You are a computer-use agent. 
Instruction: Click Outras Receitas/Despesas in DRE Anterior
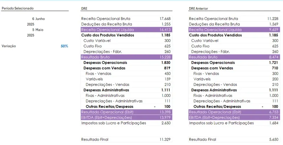tap(217, 106)
